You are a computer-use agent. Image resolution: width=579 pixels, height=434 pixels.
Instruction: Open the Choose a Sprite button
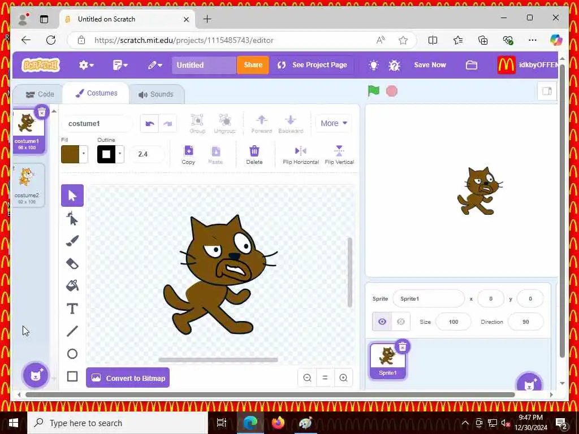tap(529, 383)
